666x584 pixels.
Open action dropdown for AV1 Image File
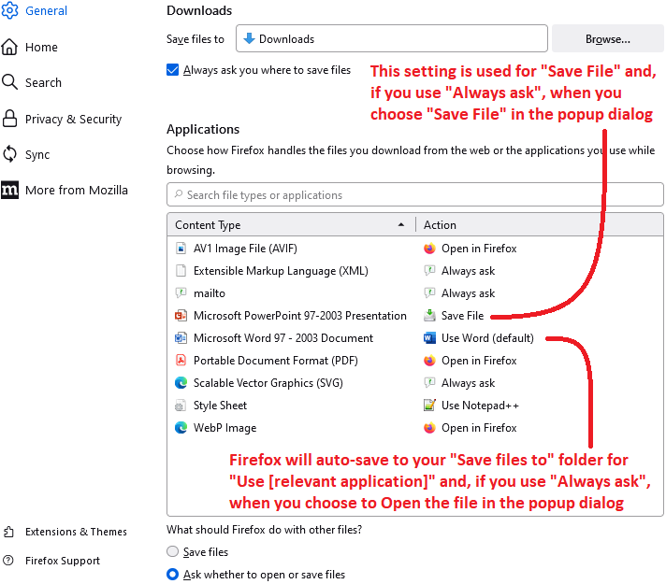tap(479, 249)
